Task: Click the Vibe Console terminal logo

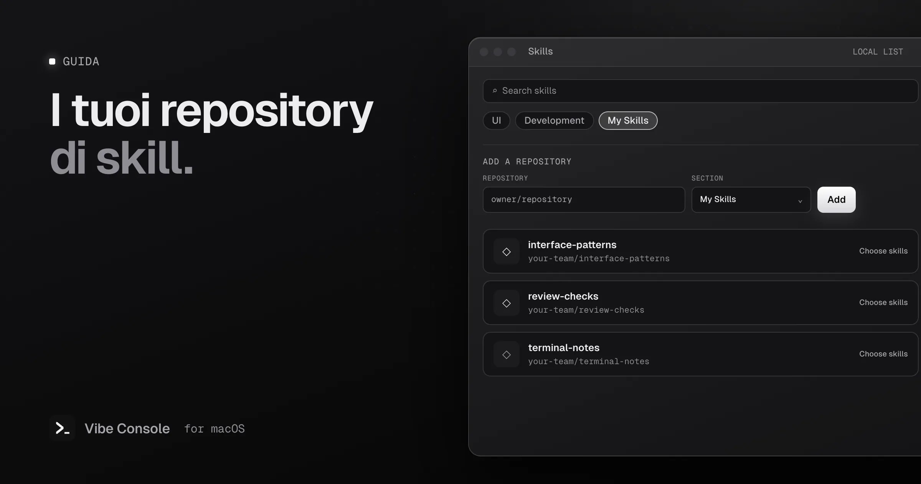Action: (x=62, y=428)
